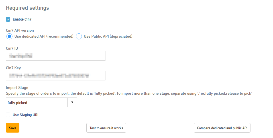Click the 'Cin7 ID' field label
Viewport: 273px width, 138px height.
coord(12,48)
